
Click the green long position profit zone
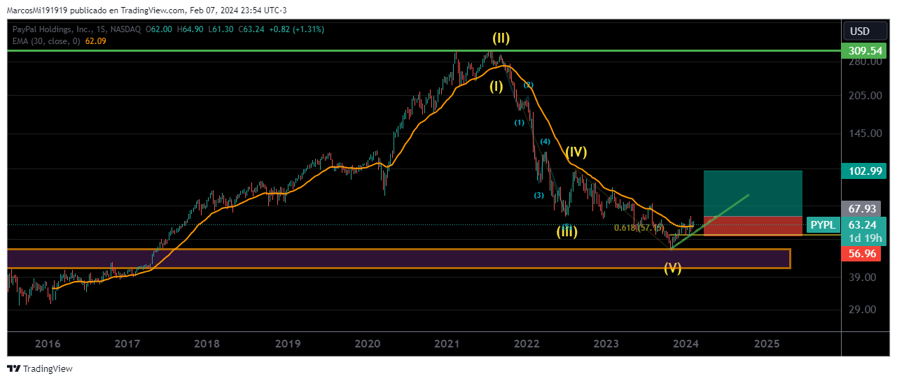click(753, 193)
